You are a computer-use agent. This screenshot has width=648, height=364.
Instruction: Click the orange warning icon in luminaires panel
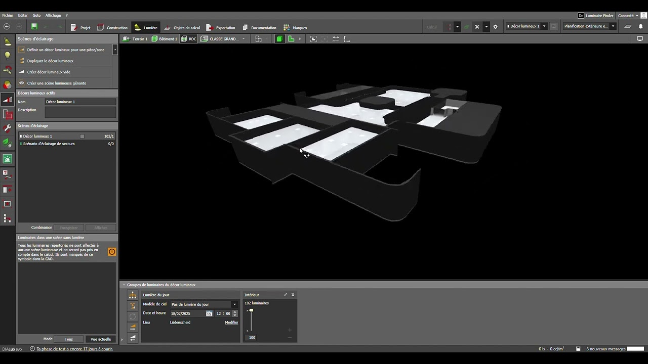tap(112, 252)
